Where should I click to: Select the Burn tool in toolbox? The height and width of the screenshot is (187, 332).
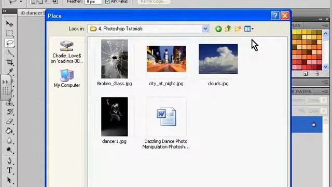(9, 150)
